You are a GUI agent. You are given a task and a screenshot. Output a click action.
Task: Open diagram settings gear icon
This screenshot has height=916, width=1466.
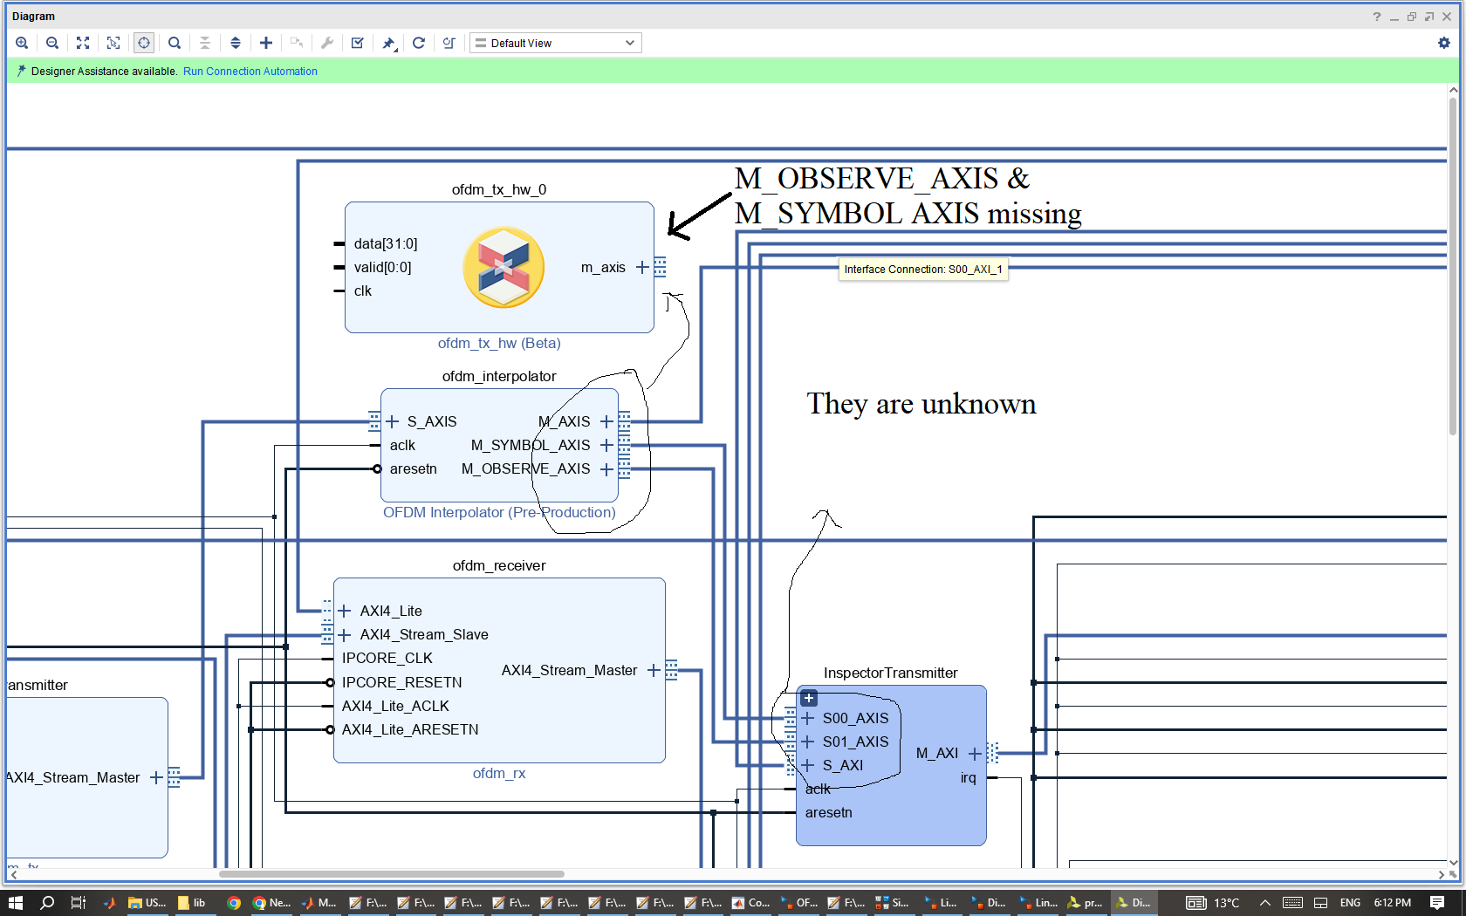coord(1444,43)
